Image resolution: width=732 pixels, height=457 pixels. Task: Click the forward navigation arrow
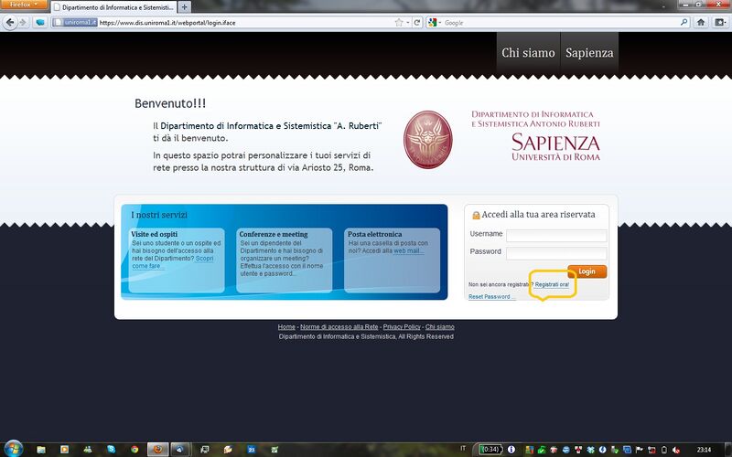(22, 22)
